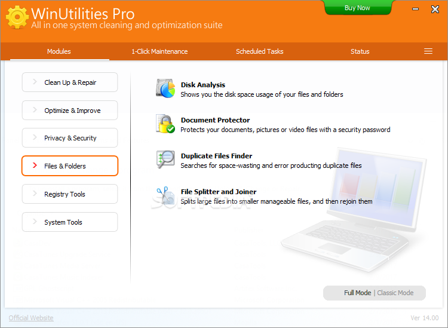Open the 1-Click Maintenance tab

[x=159, y=51]
